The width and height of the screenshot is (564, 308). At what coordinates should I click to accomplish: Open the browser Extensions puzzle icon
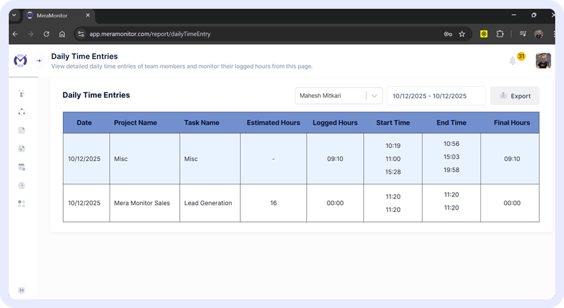coord(500,34)
